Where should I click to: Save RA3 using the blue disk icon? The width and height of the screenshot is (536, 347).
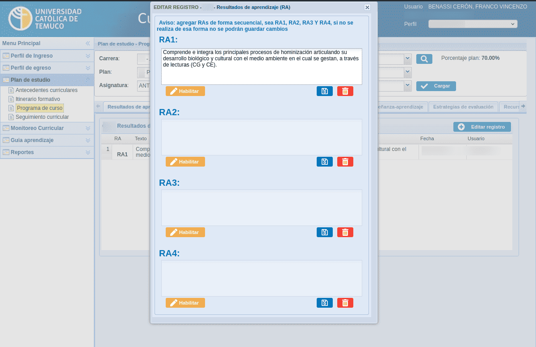click(324, 232)
